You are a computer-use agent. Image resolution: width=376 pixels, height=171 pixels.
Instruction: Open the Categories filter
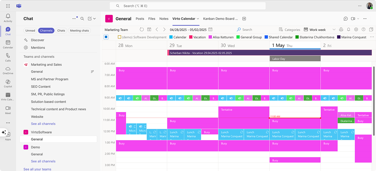tap(289, 29)
